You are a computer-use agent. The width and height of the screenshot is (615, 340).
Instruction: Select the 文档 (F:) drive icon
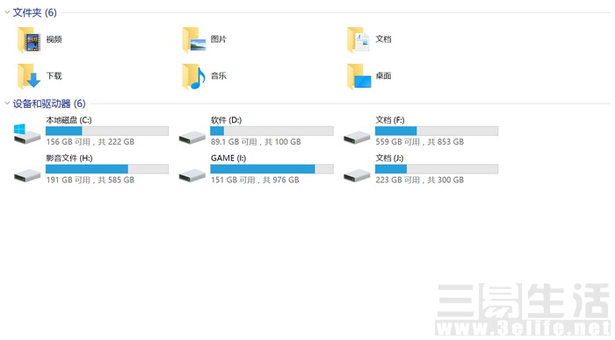(x=357, y=138)
